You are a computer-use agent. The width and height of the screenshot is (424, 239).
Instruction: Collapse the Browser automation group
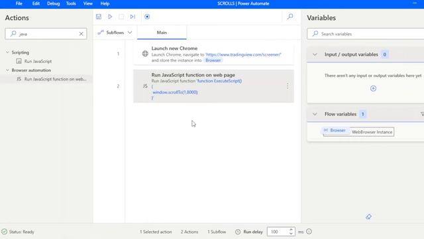click(x=7, y=70)
